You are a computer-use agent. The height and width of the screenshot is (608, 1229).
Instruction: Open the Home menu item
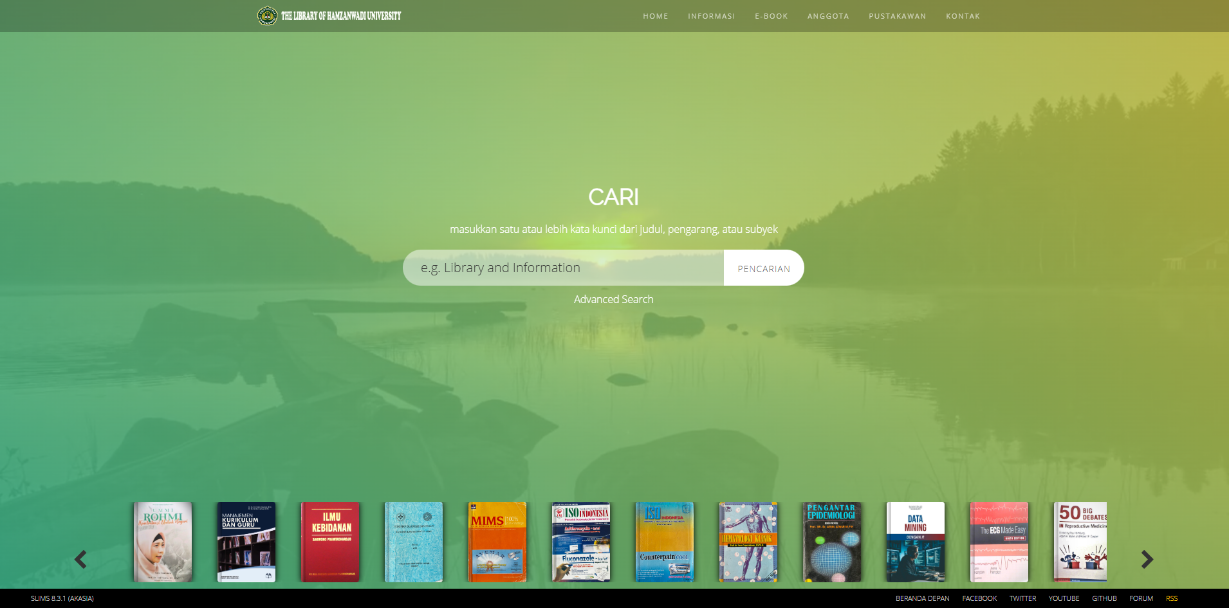[x=655, y=16]
